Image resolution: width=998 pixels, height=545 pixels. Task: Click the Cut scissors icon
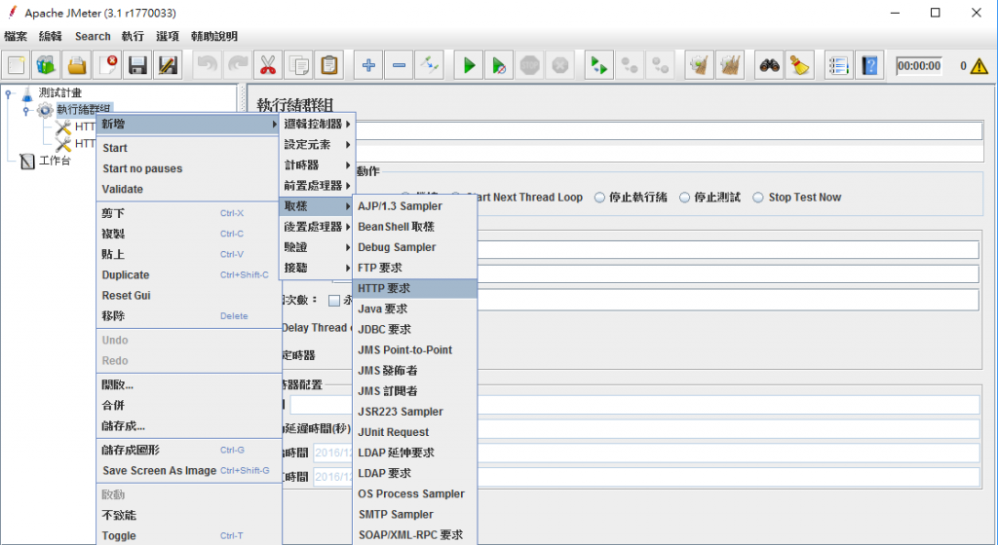268,65
